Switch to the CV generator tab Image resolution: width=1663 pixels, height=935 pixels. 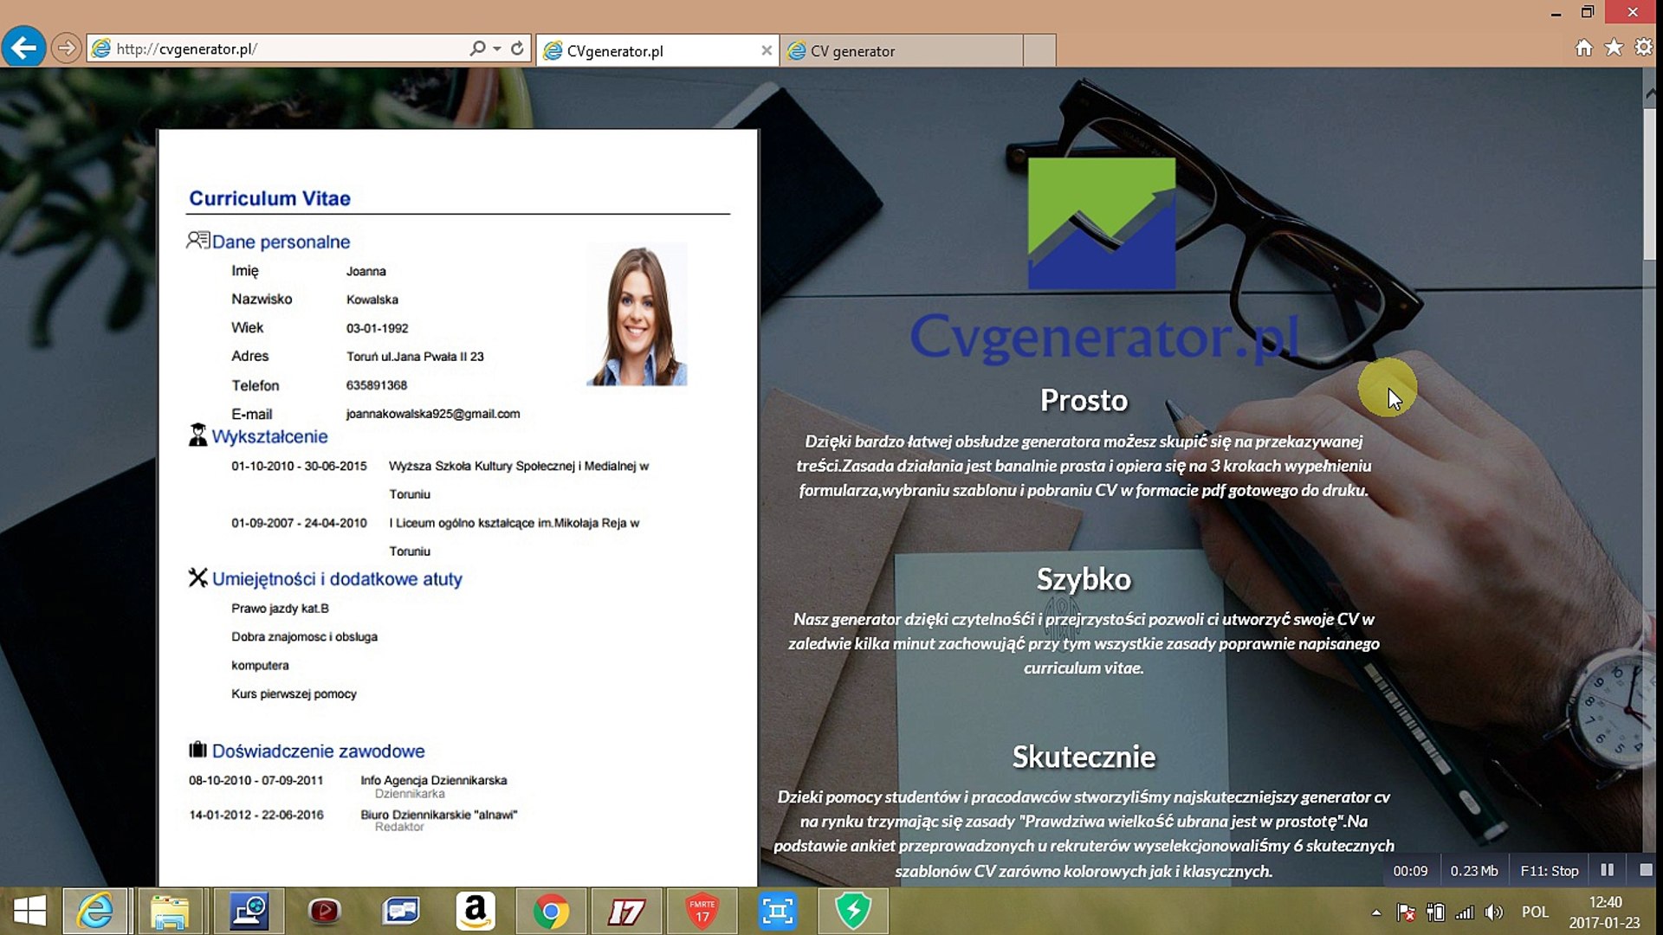click(901, 51)
